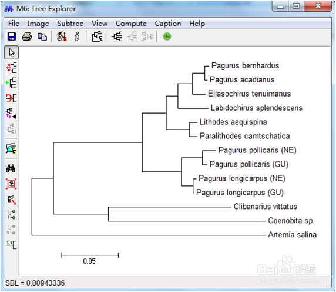Select the compress/expand subtree tool

[11, 114]
